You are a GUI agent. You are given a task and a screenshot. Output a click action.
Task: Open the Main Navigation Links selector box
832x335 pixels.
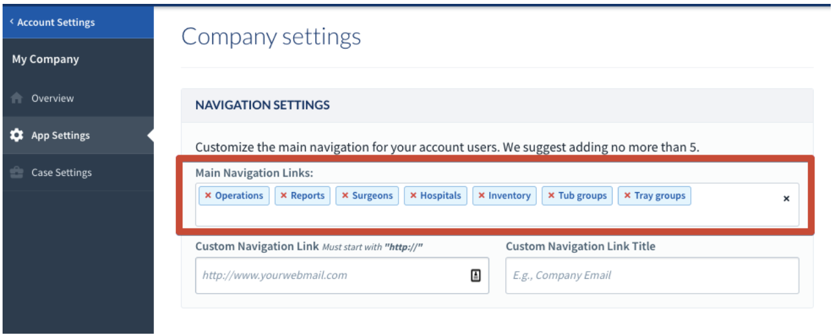tap(497, 204)
